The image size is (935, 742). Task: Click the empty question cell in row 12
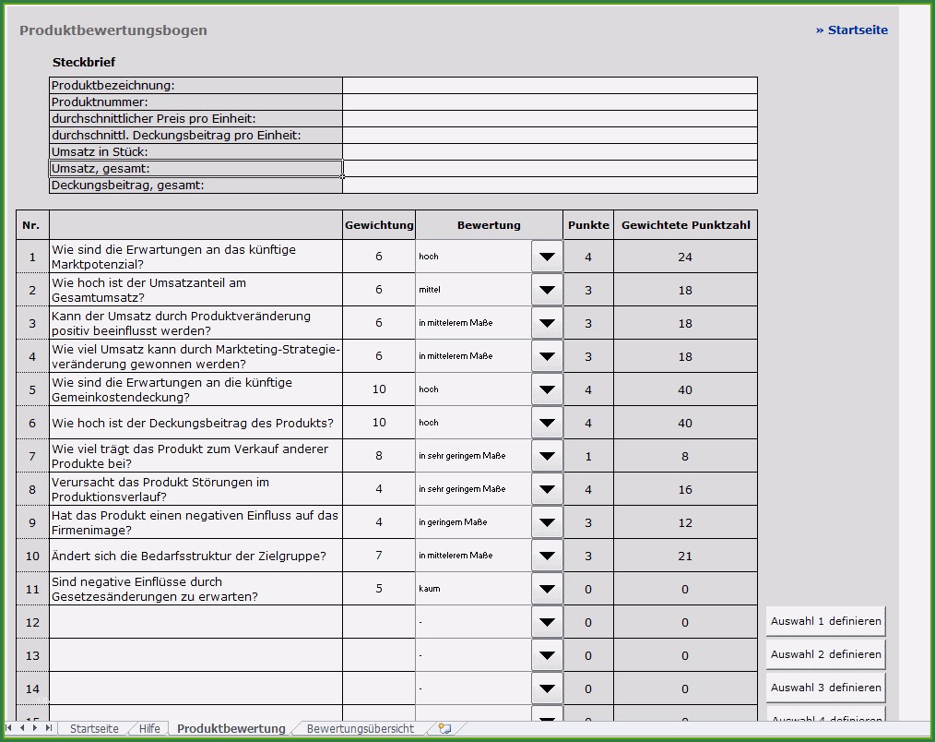195,622
